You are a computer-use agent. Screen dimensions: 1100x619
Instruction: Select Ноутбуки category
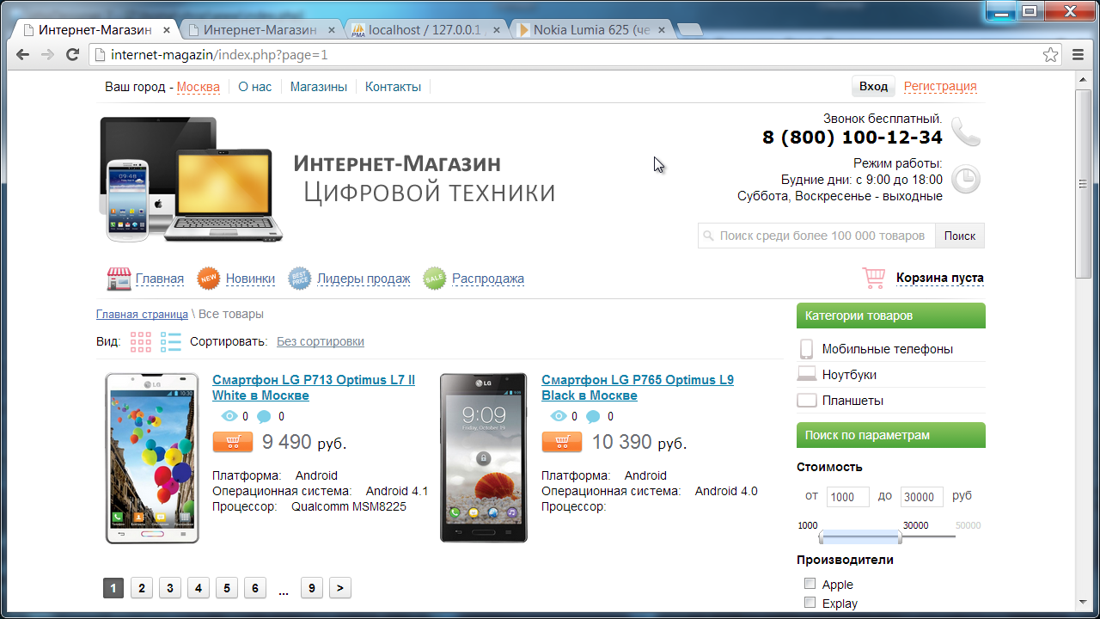(x=849, y=375)
